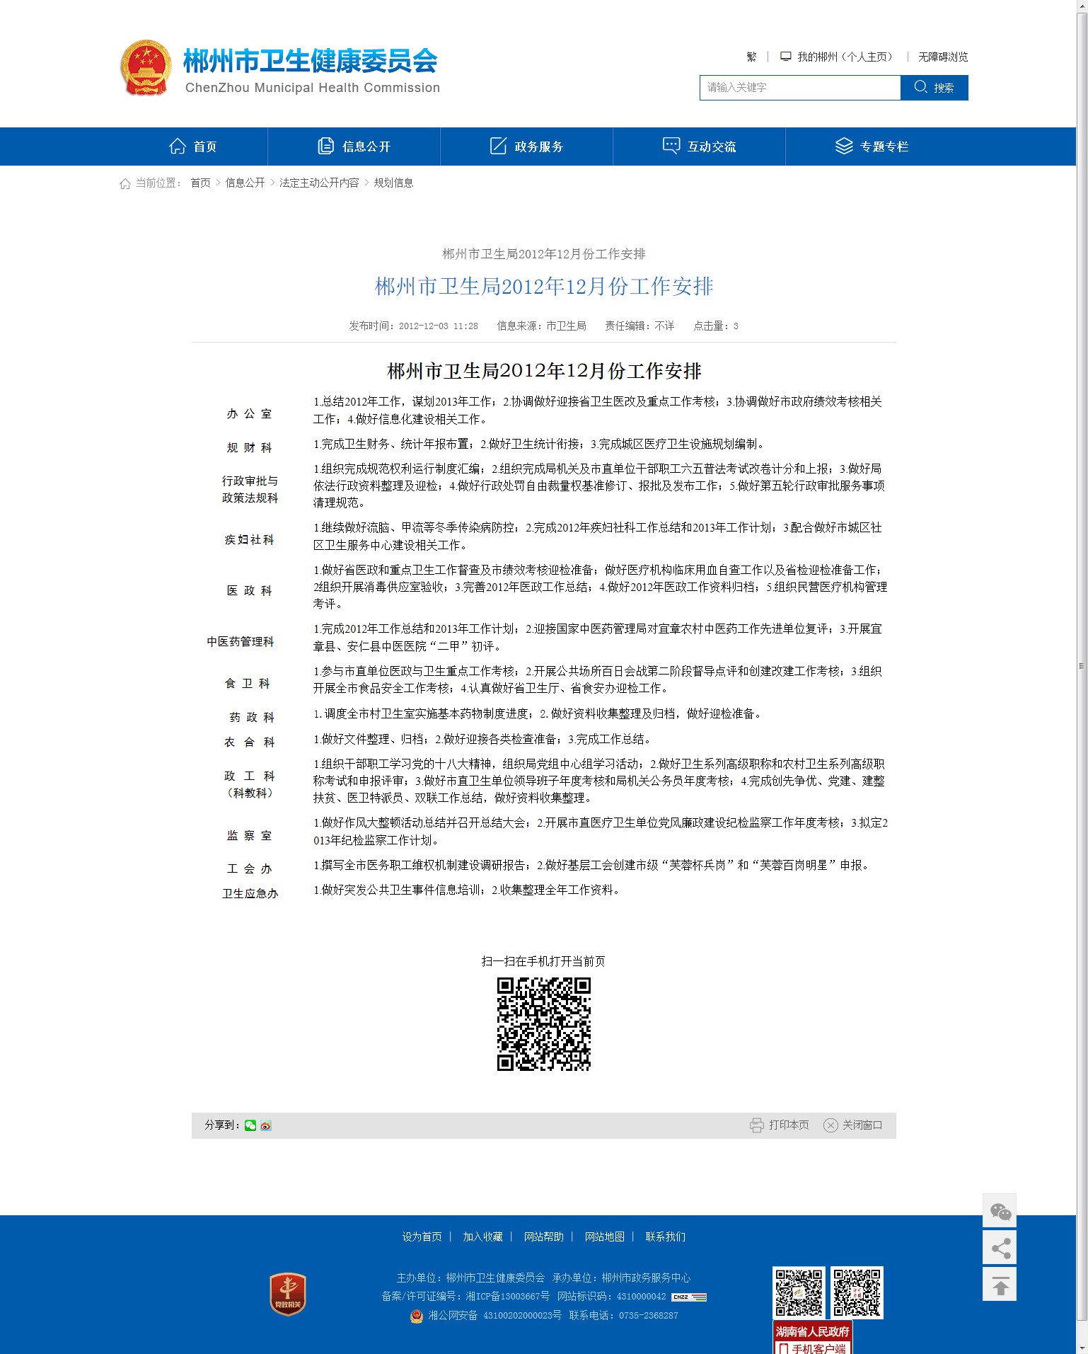The height and width of the screenshot is (1354, 1088).
Task: Open the 专题专栏 menu
Action: coord(872,147)
